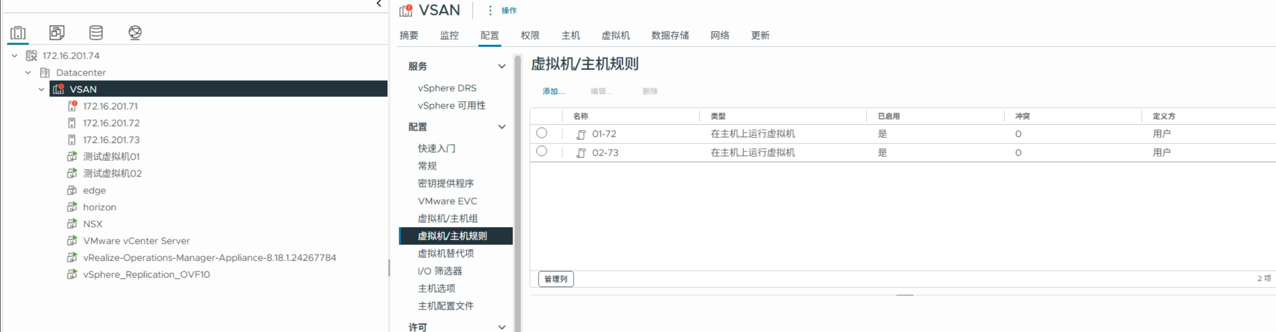Viewport: 1276px width, 332px height.
Task: Sort the table by the 类型 column
Action: [718, 116]
